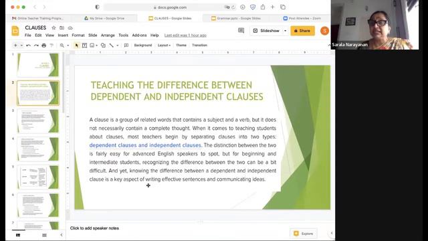
Task: Add a comment from toolbar
Action: (126, 46)
